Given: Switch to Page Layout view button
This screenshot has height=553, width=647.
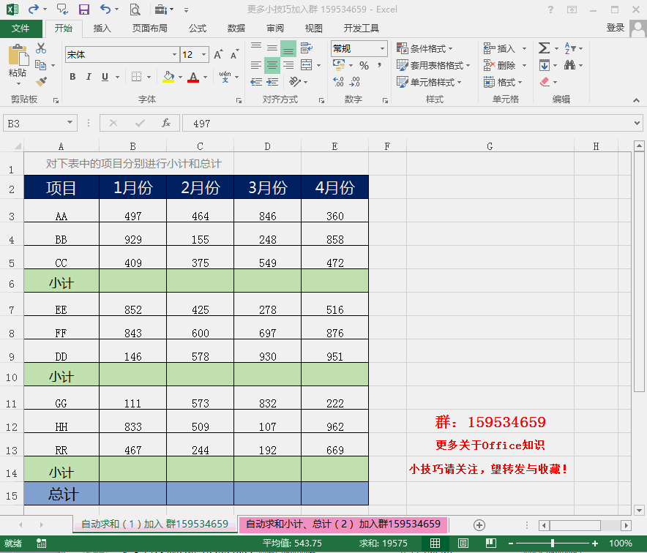Looking at the screenshot, I should (x=463, y=543).
